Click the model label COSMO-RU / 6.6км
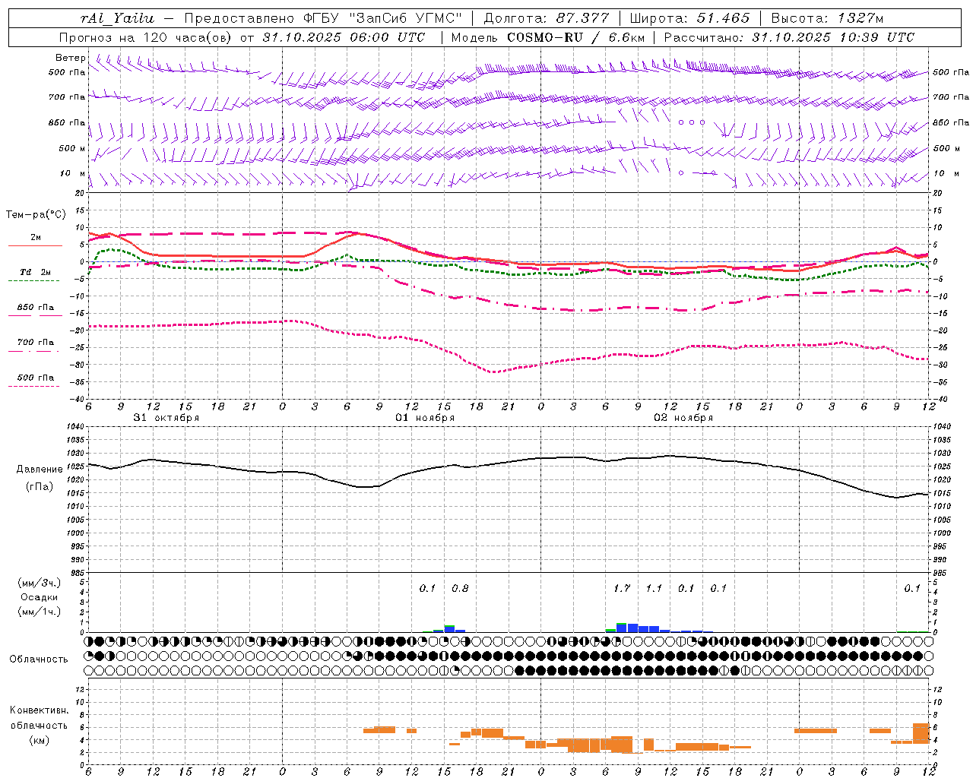973x778 pixels. click(576, 37)
